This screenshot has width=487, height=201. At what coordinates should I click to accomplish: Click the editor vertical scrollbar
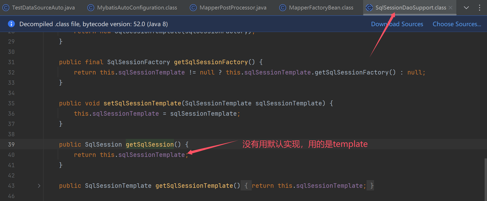tap(485, 180)
